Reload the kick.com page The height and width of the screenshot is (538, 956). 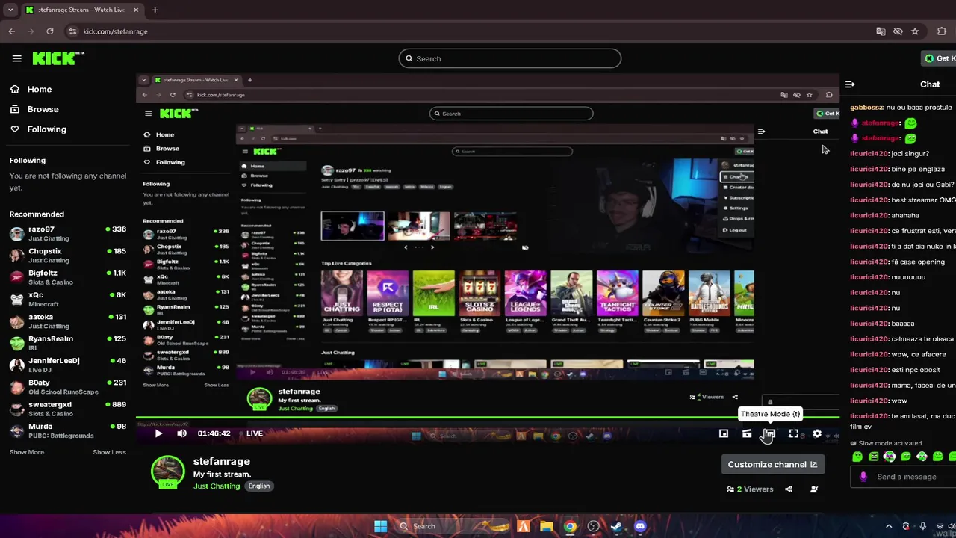(x=49, y=31)
